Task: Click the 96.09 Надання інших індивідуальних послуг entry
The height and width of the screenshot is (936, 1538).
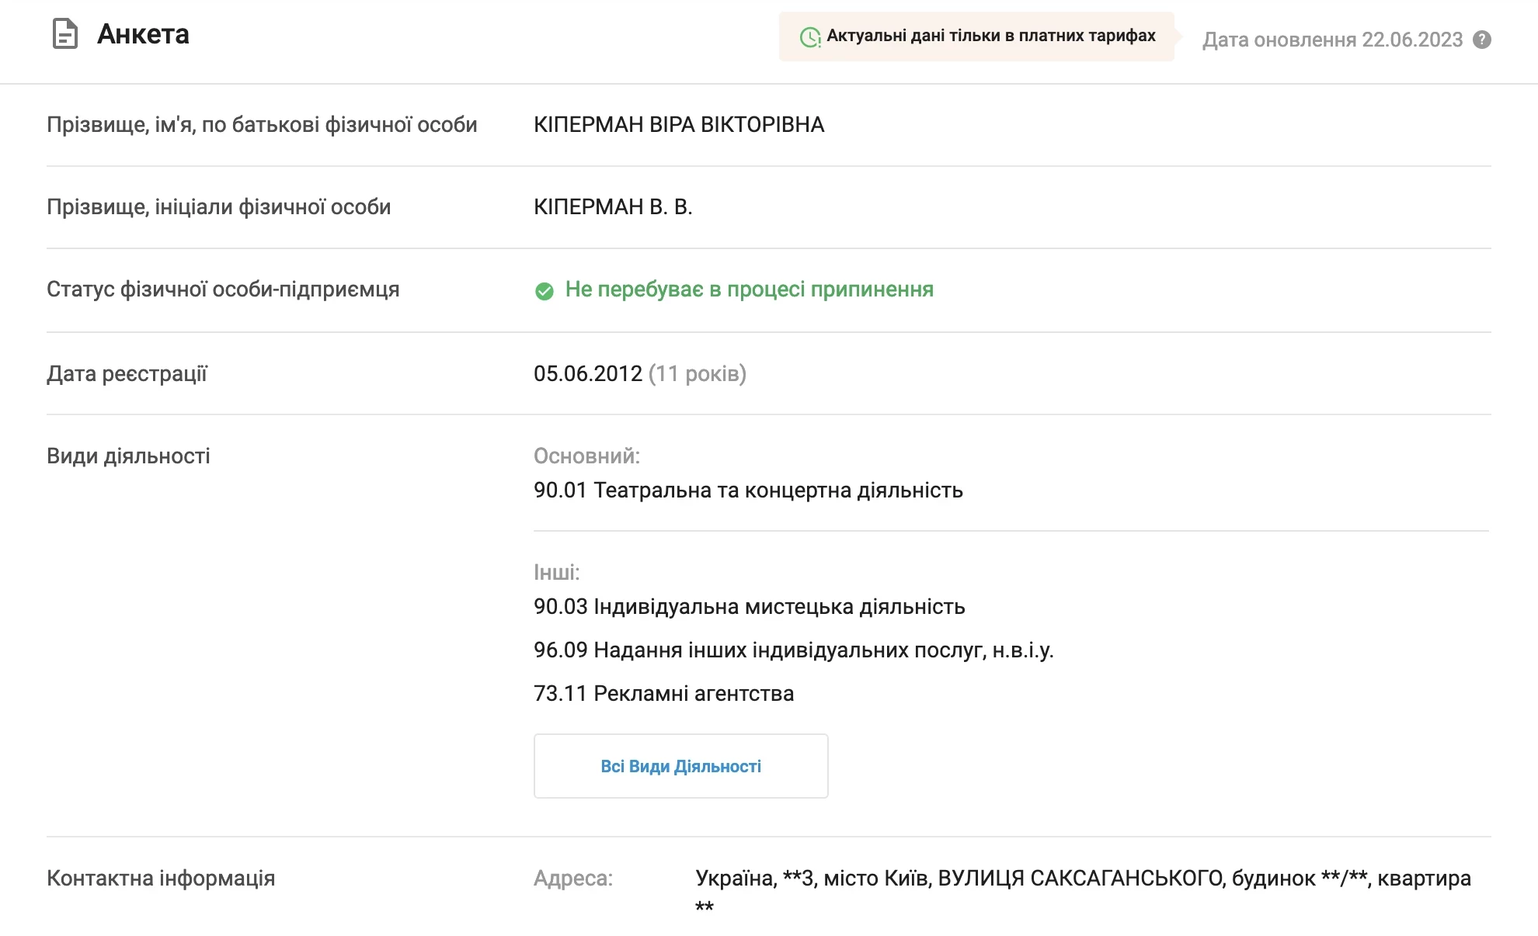Action: 792,650
